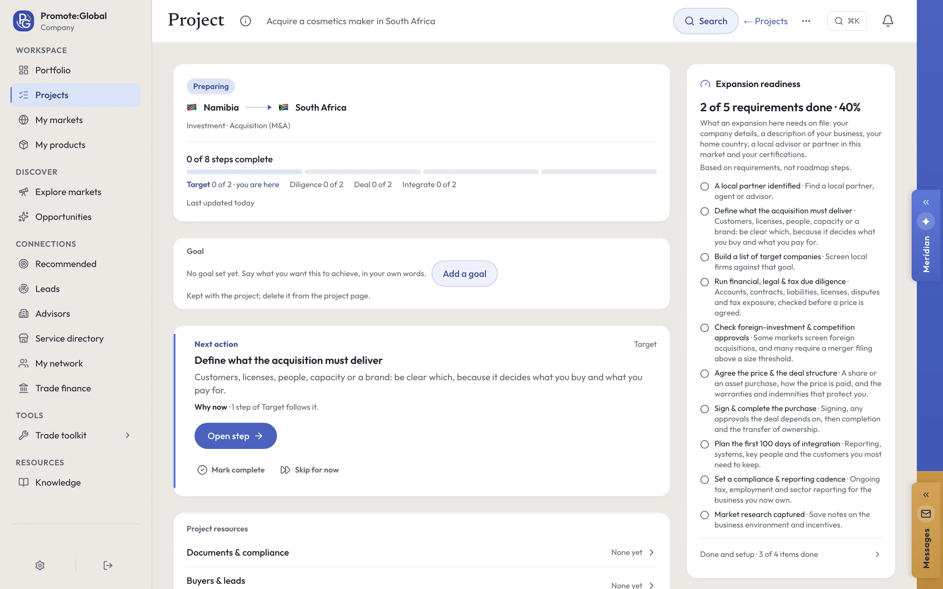Go to Leads in the sidebar

(76, 289)
